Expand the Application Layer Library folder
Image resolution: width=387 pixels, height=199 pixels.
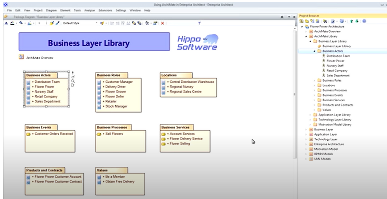[310, 115]
